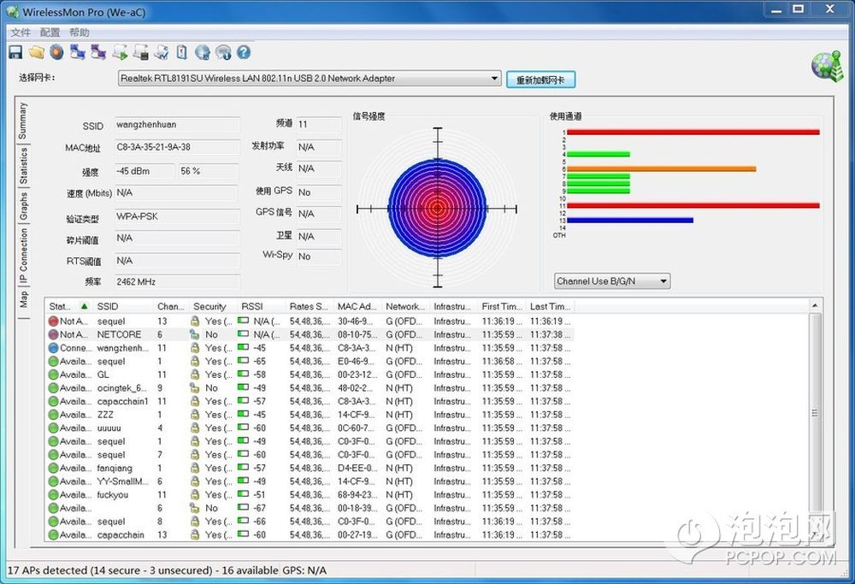
Task: Click the purple networked computers toolbar icon
Action: pos(98,52)
